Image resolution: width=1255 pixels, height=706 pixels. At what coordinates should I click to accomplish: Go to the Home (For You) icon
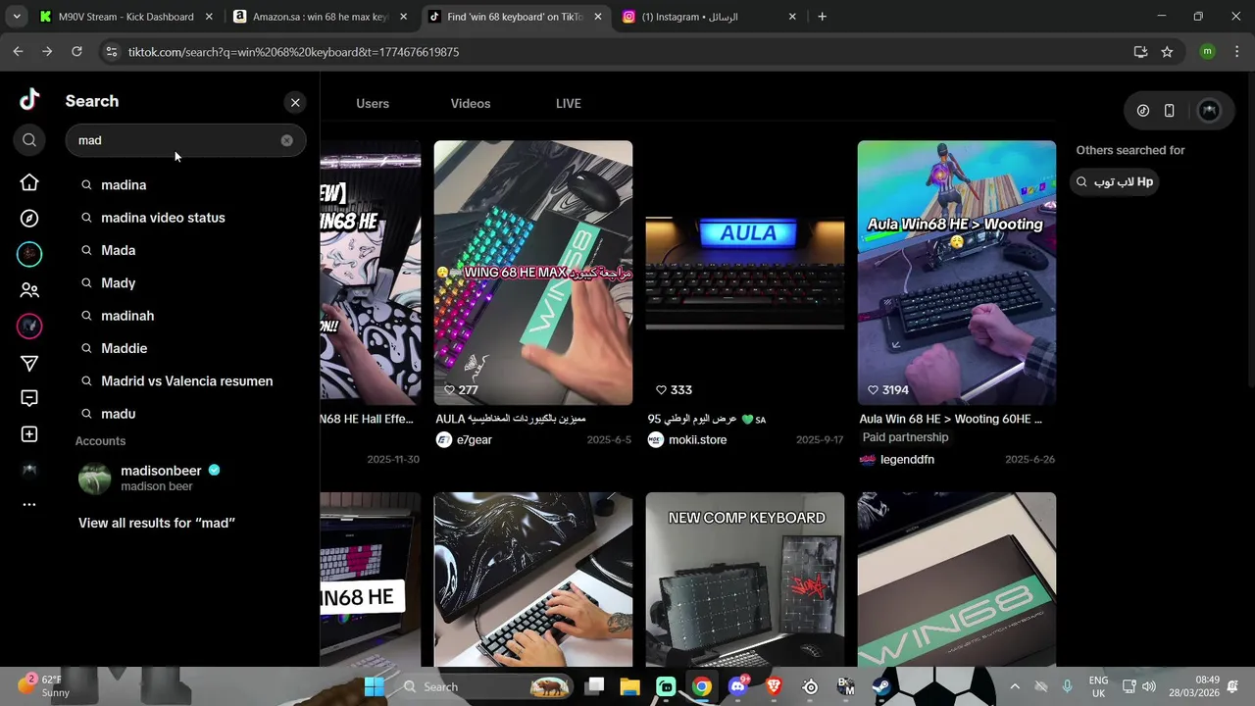point(29,182)
